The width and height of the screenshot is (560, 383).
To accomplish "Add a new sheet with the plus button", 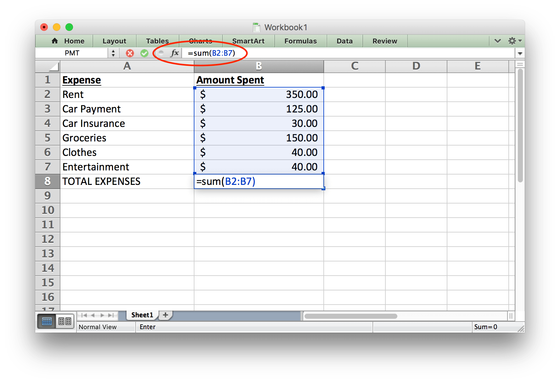I will point(165,315).
